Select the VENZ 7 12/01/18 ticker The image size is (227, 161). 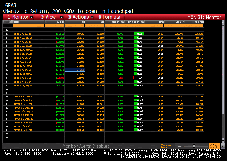(23, 38)
